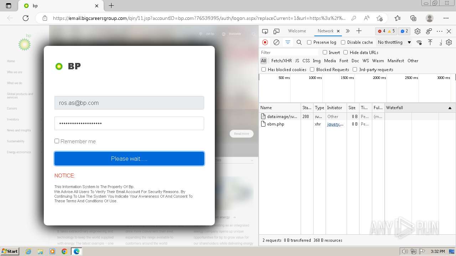Click the Please wait button
The width and height of the screenshot is (456, 256).
click(129, 159)
